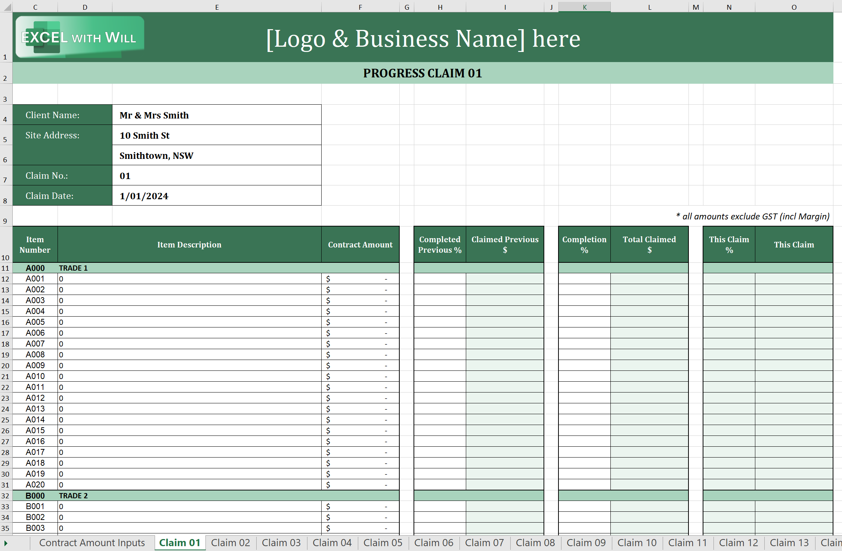Select column K header
842x551 pixels.
(584, 7)
